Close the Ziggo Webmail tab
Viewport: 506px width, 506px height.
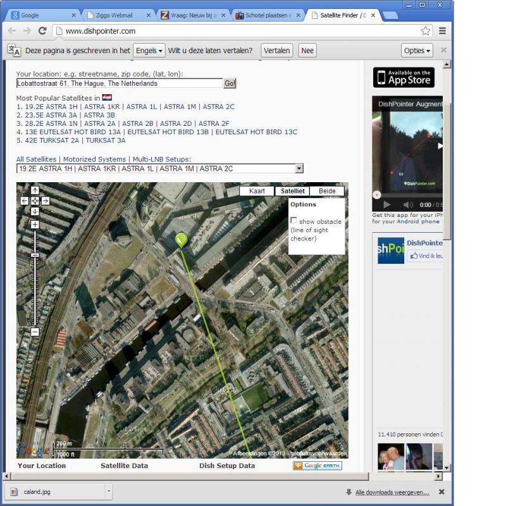[149, 15]
